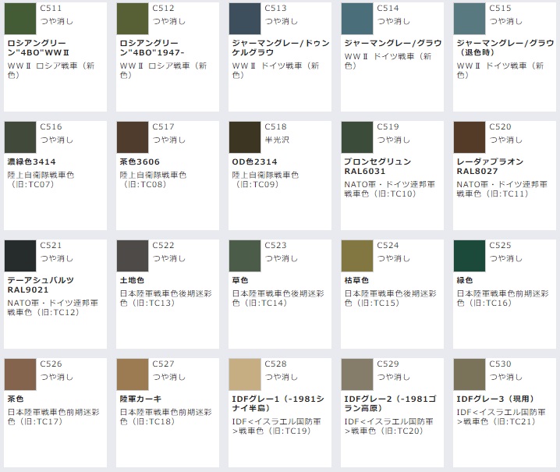Click the 枯草色 color name
Image resolution: width=560 pixels, height=472 pixels.
coord(356,281)
